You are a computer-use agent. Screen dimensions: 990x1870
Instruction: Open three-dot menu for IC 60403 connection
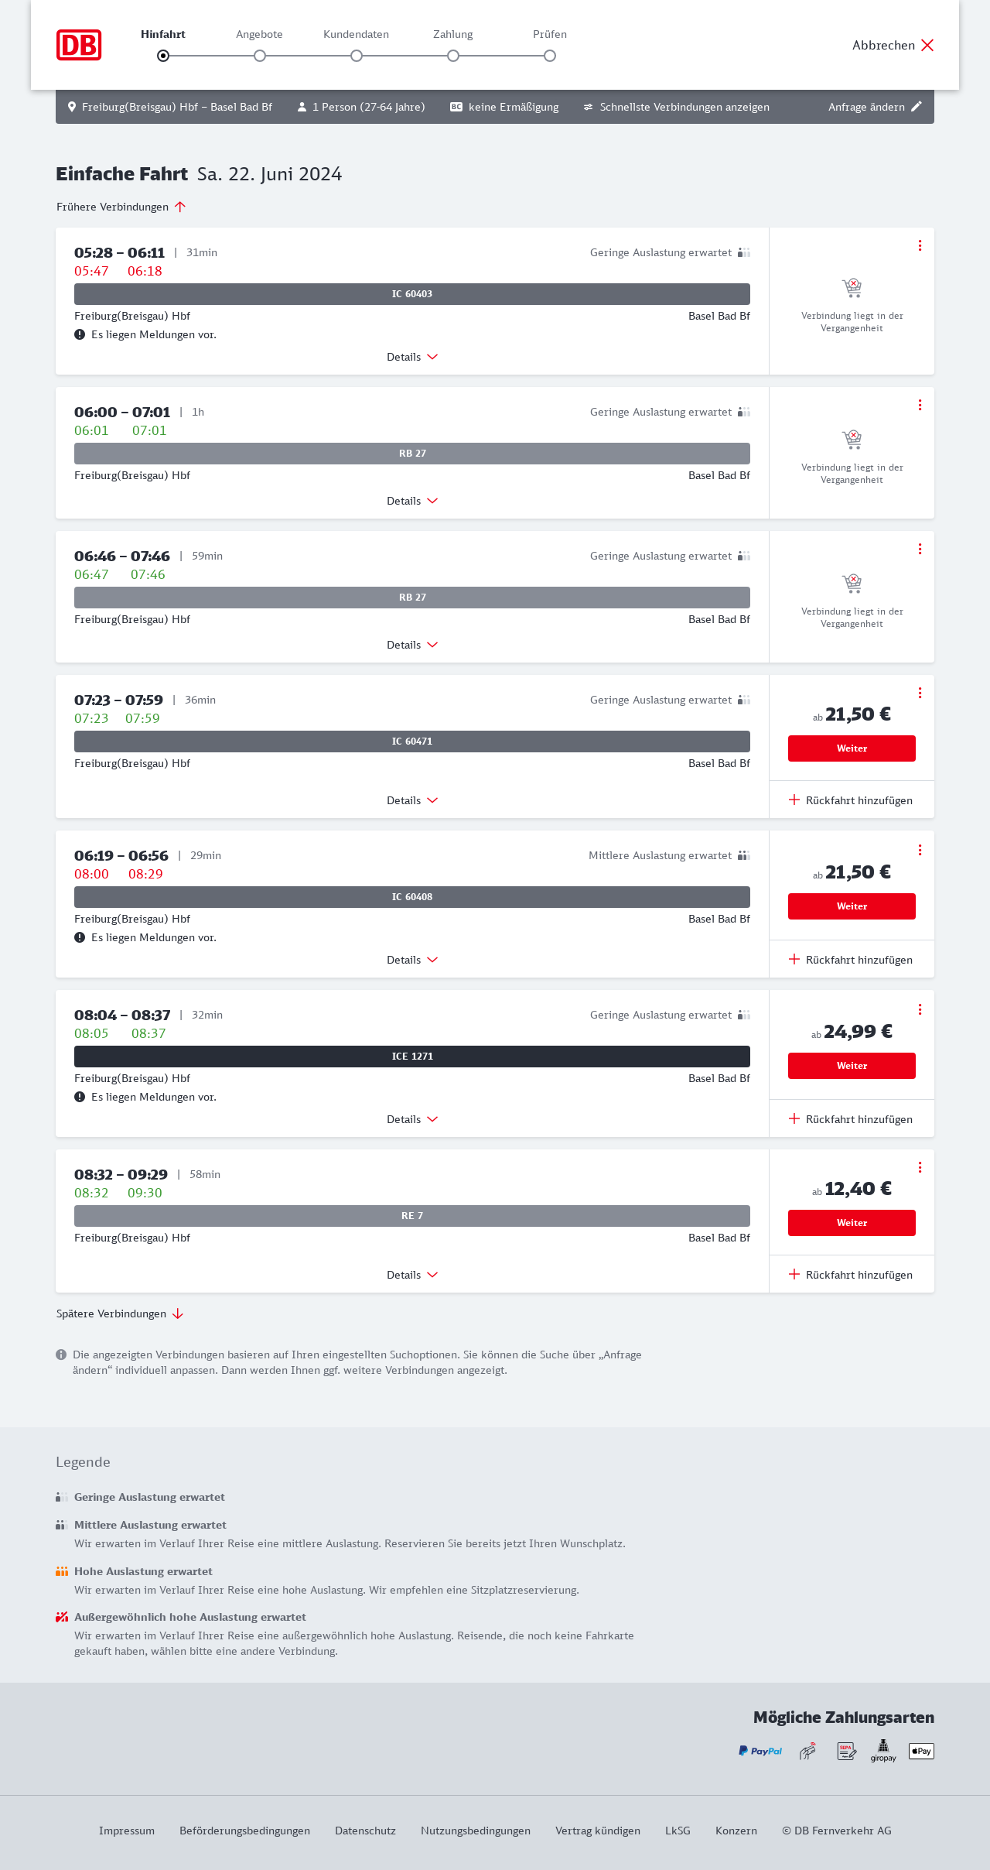tap(920, 245)
